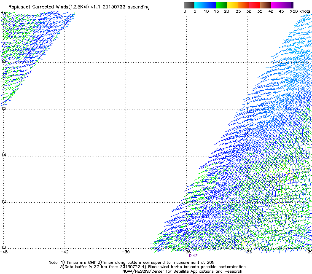The height and width of the screenshot is (274, 312).
Task: Click the longitude axis label '-45'
Action: click(4, 252)
